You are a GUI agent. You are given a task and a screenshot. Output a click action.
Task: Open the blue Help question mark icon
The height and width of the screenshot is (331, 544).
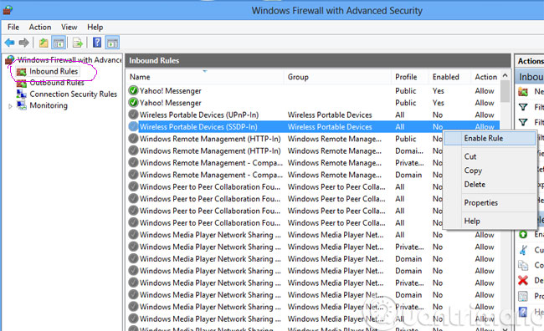pyautogui.click(x=97, y=43)
